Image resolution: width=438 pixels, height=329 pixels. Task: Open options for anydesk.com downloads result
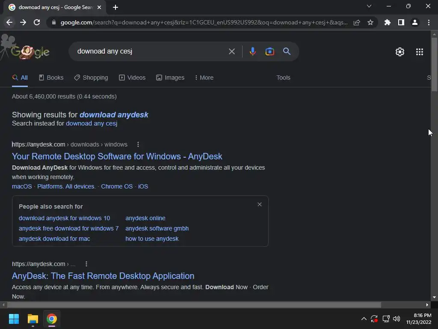[138, 144]
